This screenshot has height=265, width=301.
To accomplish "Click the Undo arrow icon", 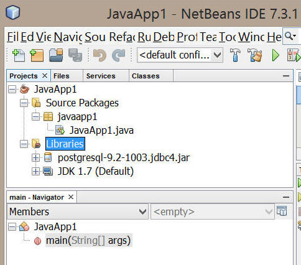I will coord(100,55).
